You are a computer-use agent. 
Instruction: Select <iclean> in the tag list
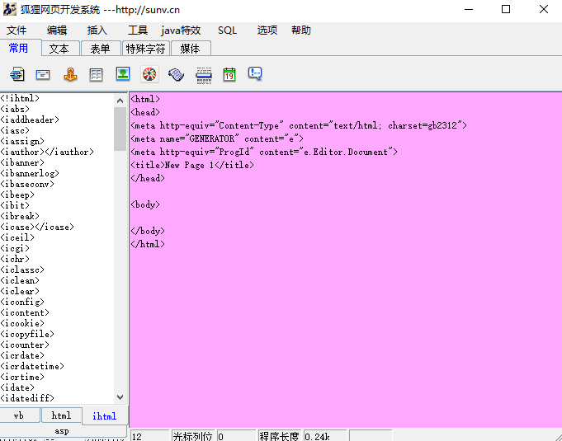click(20, 280)
